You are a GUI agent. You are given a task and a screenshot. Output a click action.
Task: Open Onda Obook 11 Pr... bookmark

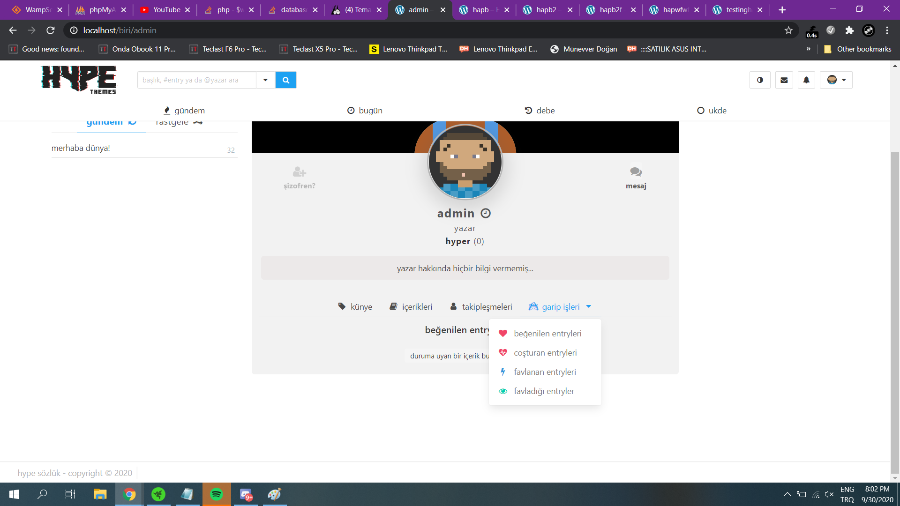[137, 49]
